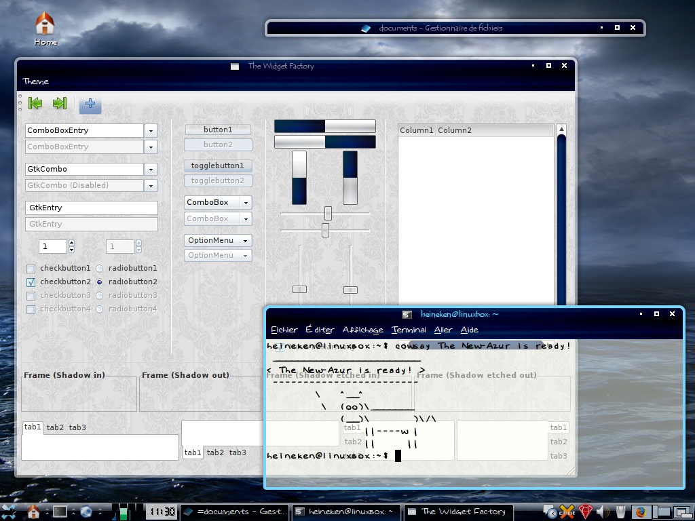This screenshot has height=521, width=695.
Task: Click the tree view scrollbar up arrow
Action: 561,130
